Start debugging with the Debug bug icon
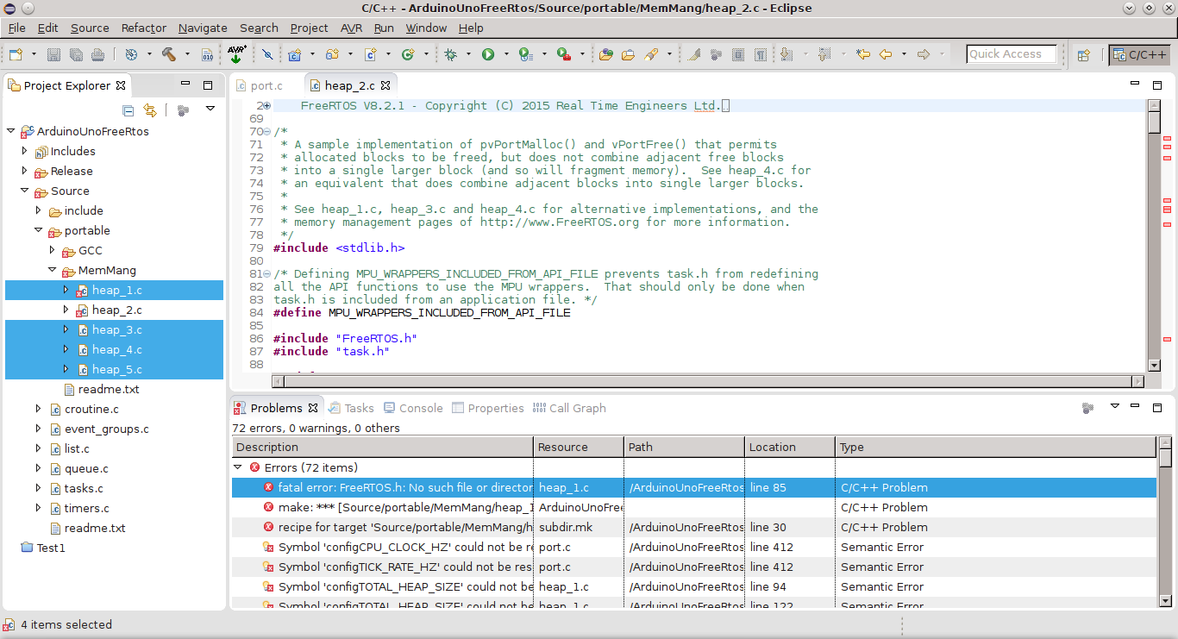Viewport: 1178px width, 639px height. pos(452,53)
